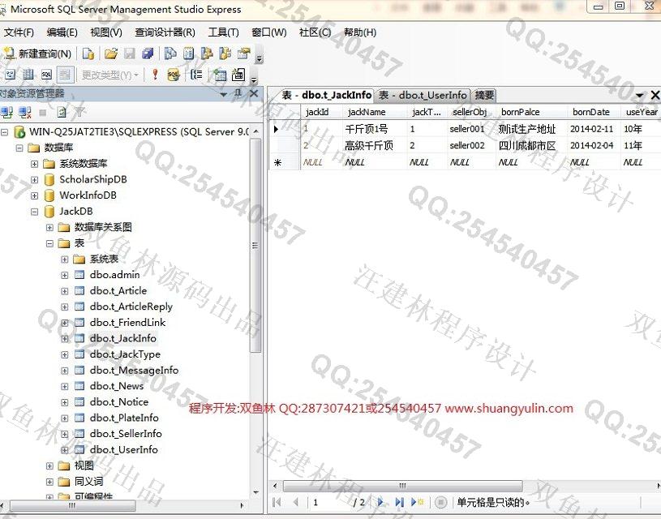Switch to the 摘要 summary tab
This screenshot has height=519, width=661.
[x=484, y=95]
